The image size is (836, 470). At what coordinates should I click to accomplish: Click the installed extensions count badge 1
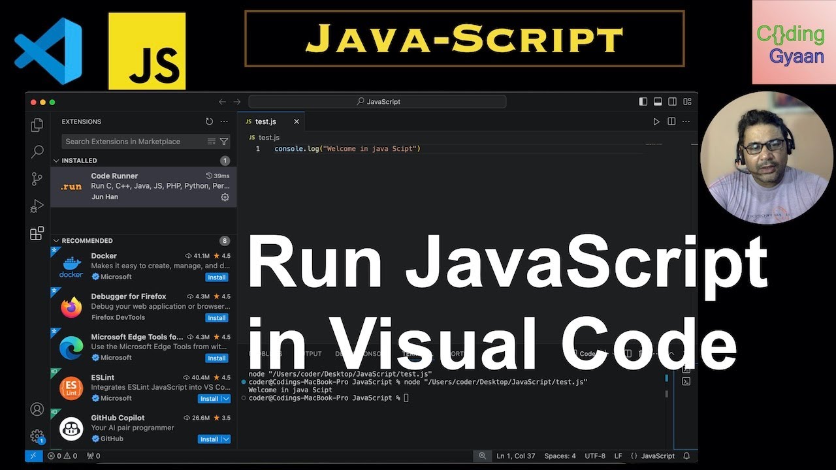[x=225, y=161]
